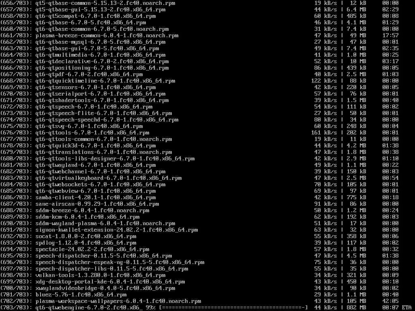This screenshot has width=415, height=311.
Task: Click the speech-dispatcher-espeak-ng package entry
Action: coord(120,262)
